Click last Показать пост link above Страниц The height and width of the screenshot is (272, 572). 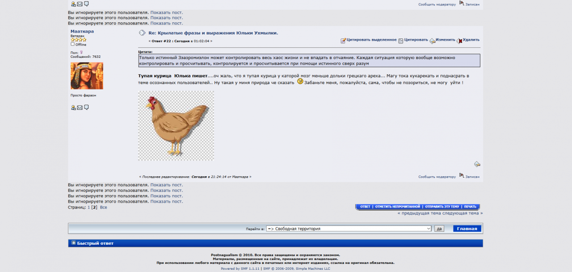pos(167,202)
